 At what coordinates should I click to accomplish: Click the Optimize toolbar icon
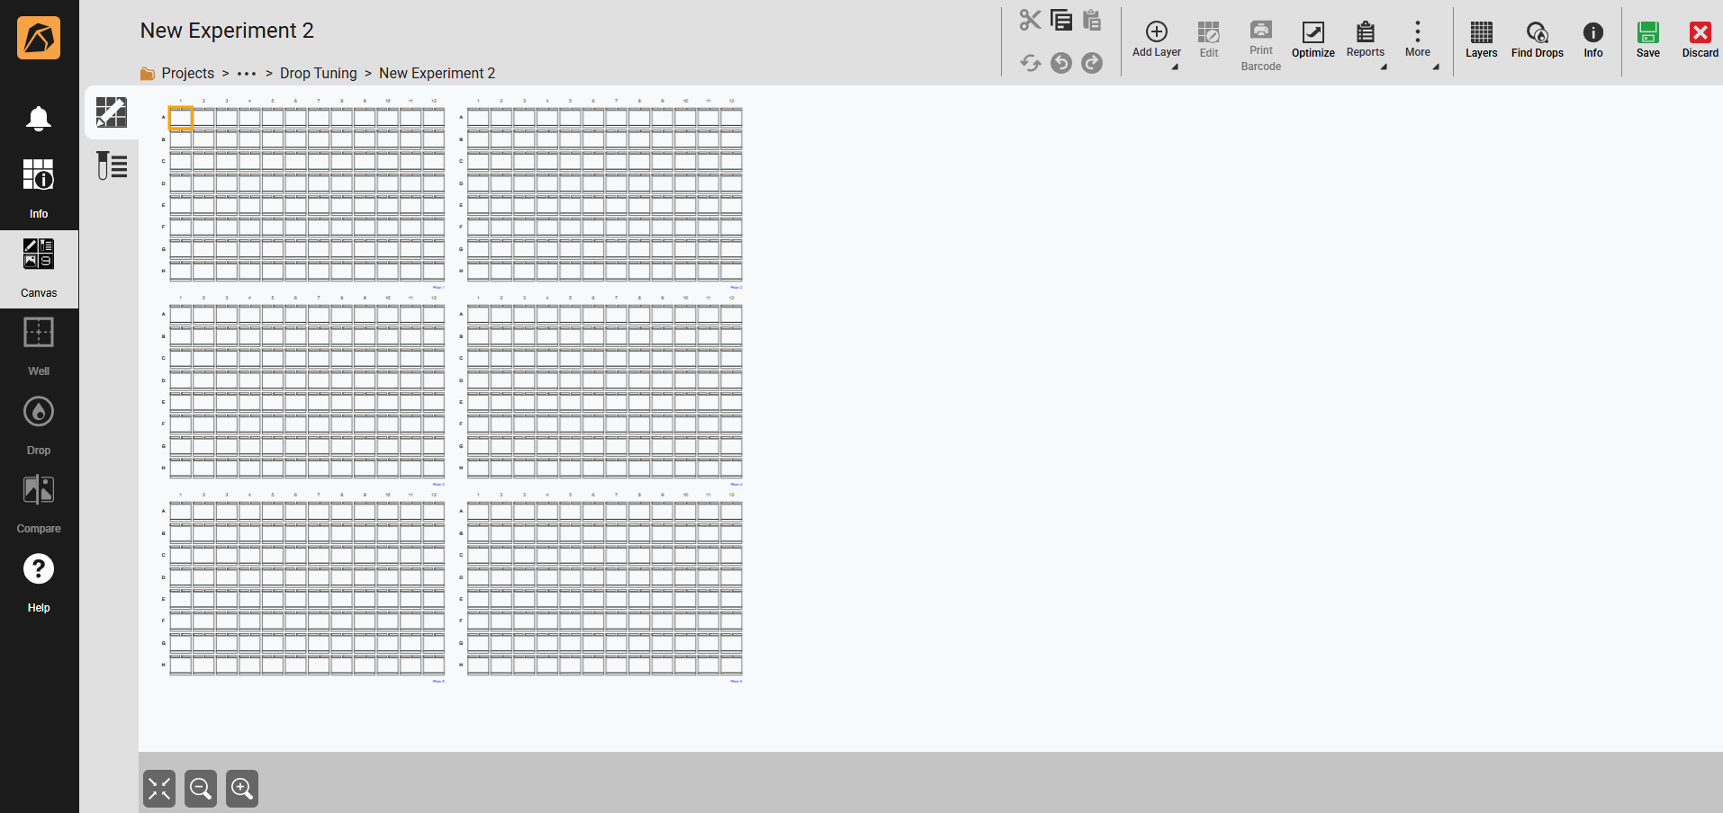click(1313, 40)
